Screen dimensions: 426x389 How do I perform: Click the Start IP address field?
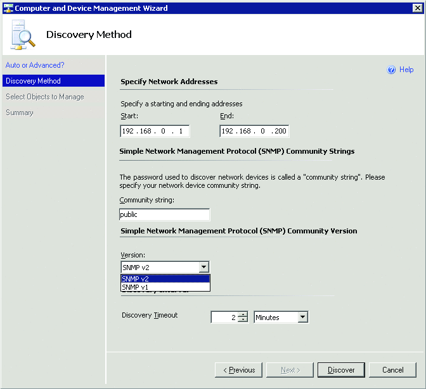(x=155, y=131)
